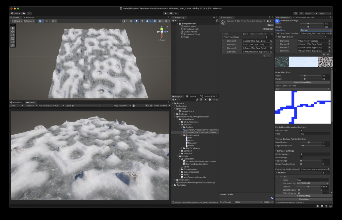Image resolution: width=342 pixels, height=220 pixels.
Task: Enable the Is Flat Height checkbox
Action: coord(302,157)
